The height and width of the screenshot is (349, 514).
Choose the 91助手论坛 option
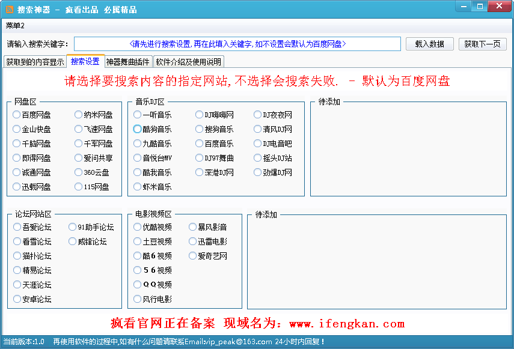91,227
